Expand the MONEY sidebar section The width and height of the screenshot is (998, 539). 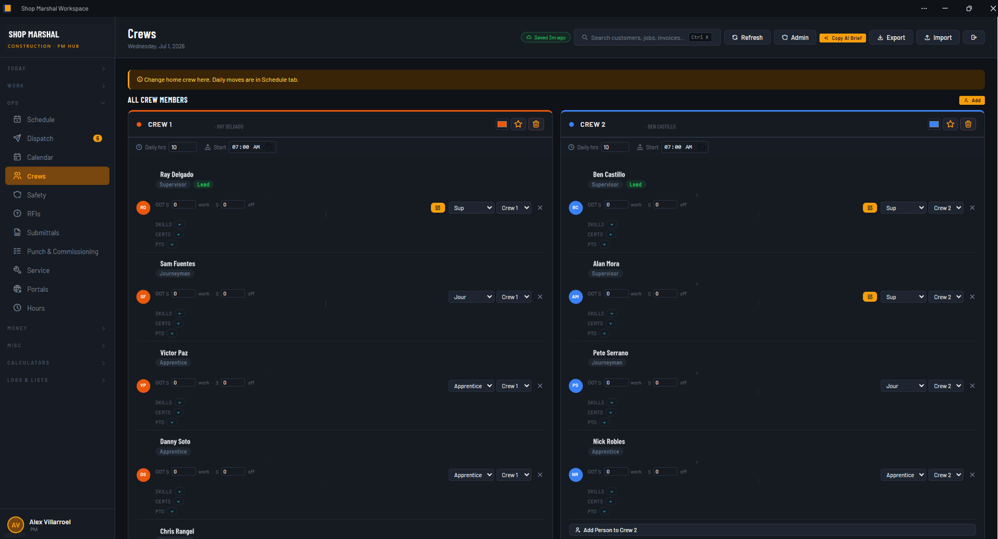click(x=57, y=328)
